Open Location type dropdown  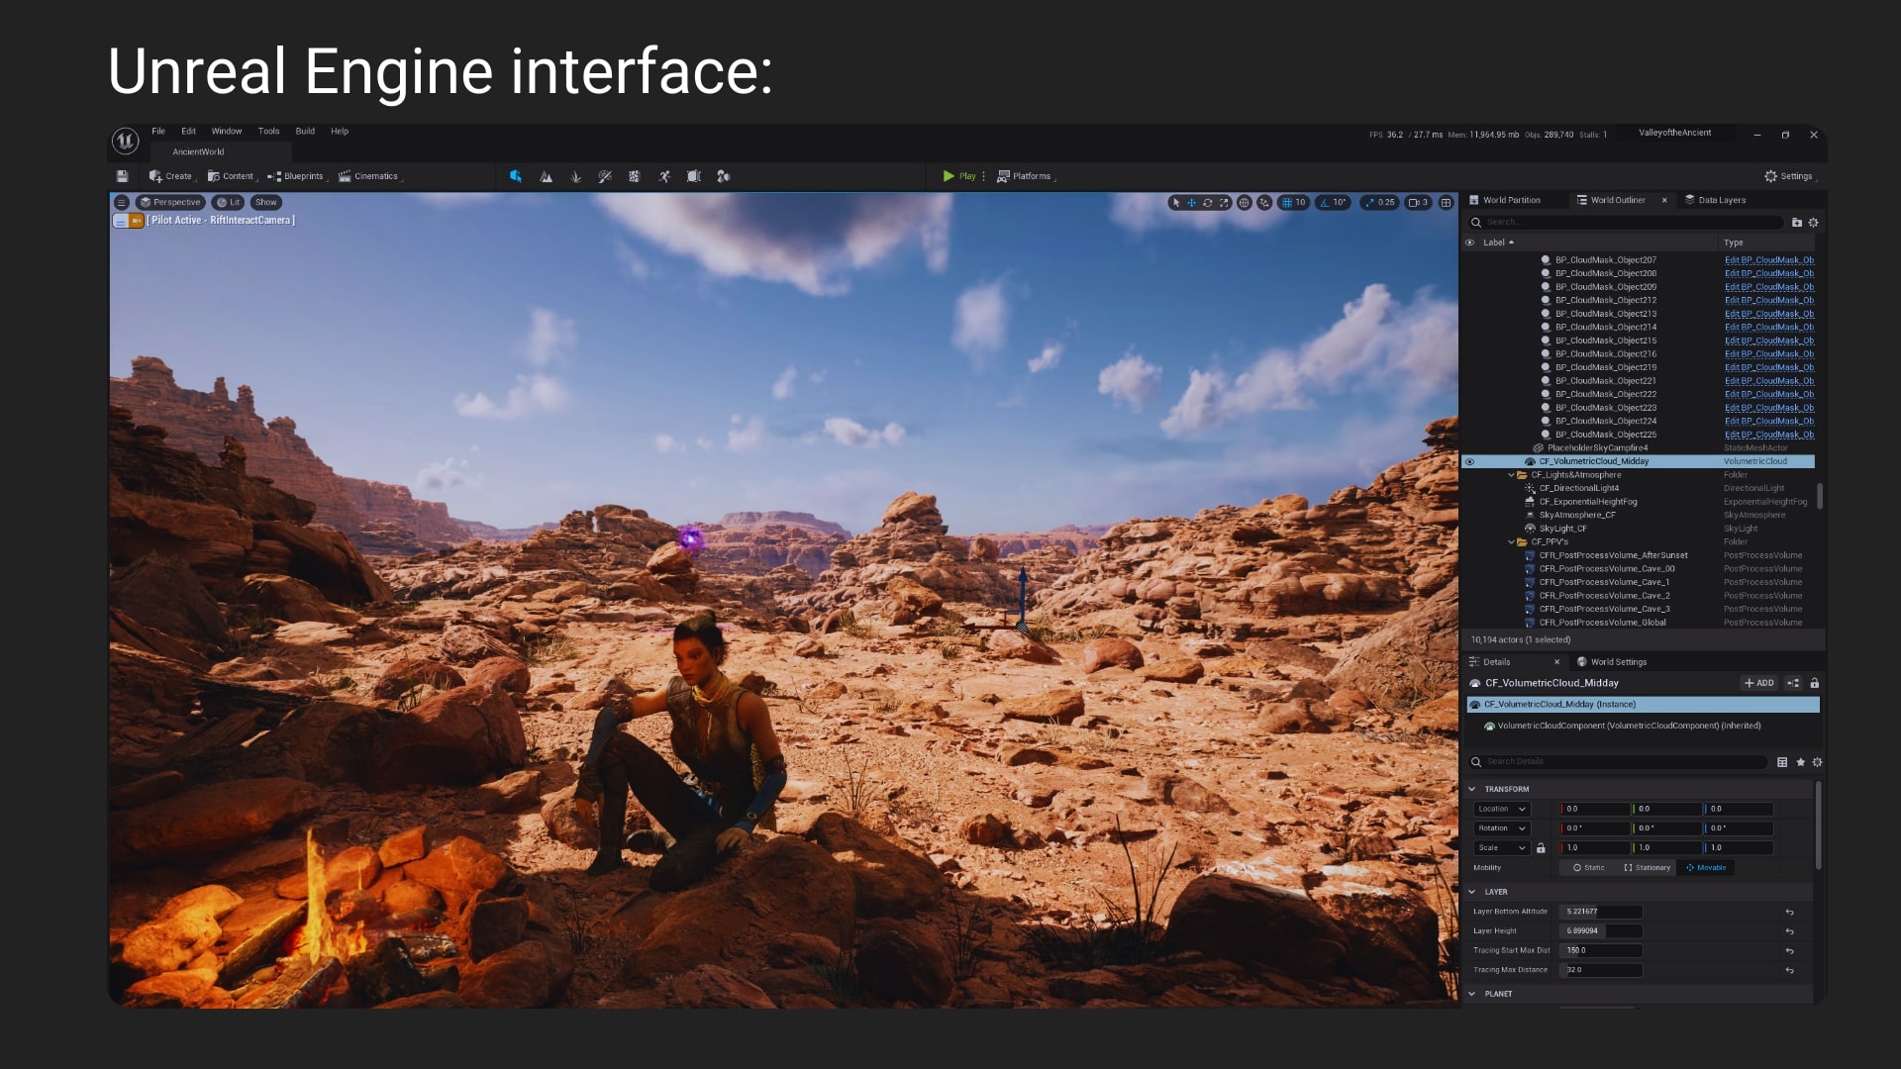(x=1501, y=810)
